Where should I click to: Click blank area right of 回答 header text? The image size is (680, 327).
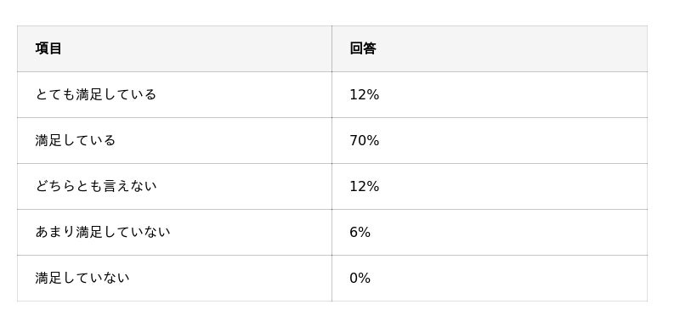click(x=512, y=49)
